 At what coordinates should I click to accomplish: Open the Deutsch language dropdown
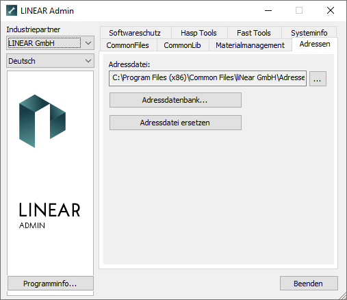[x=50, y=61]
